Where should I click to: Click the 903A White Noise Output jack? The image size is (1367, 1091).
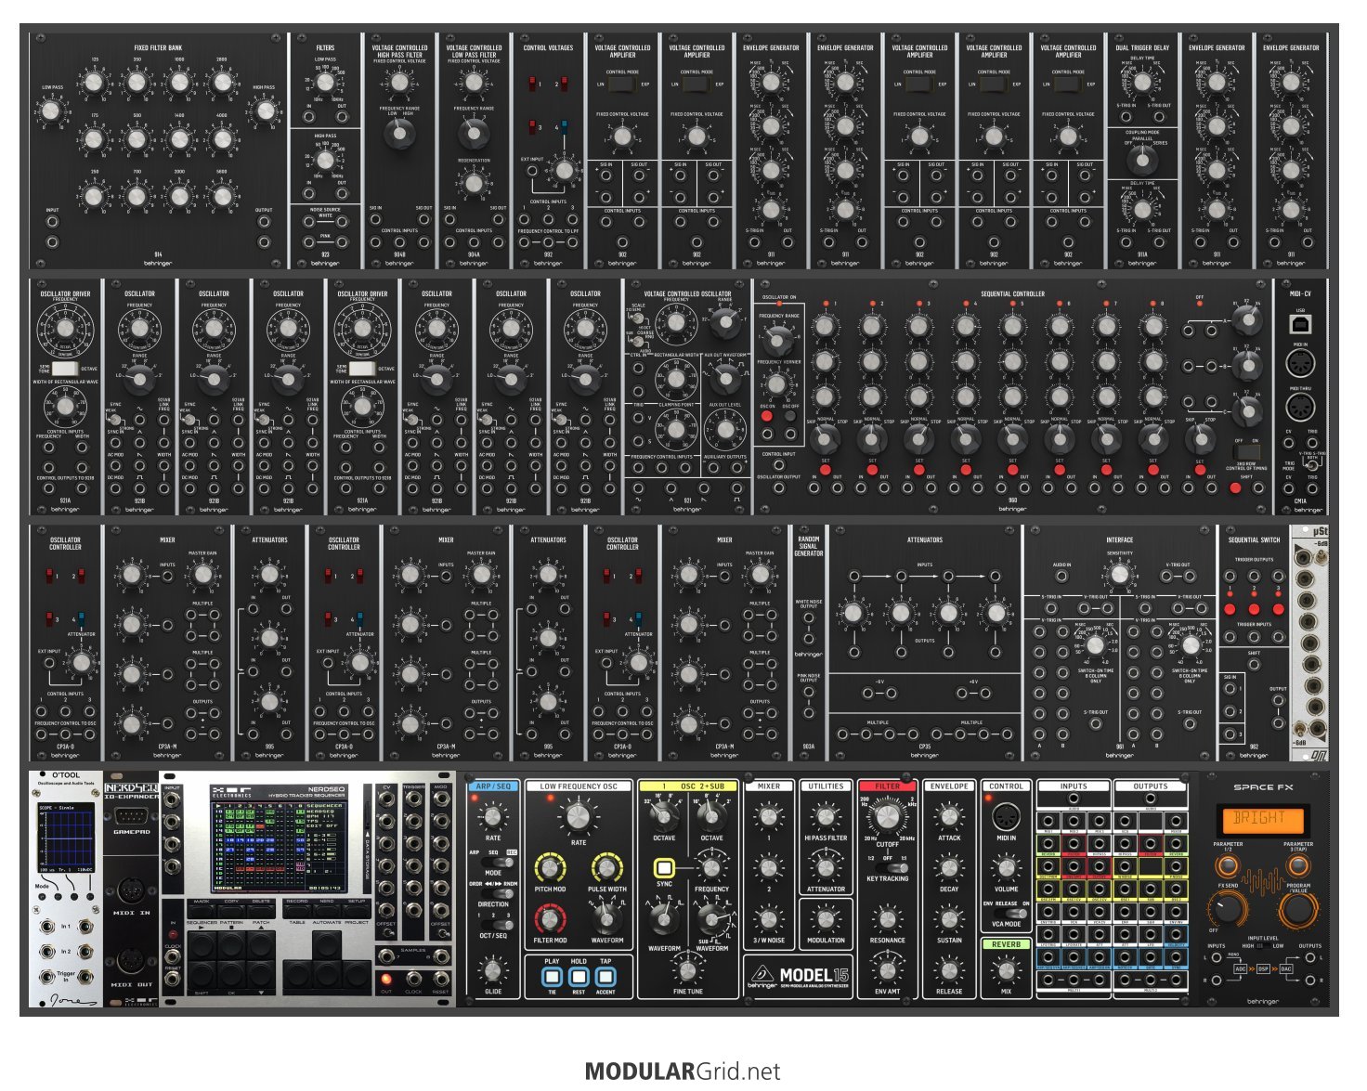click(809, 619)
